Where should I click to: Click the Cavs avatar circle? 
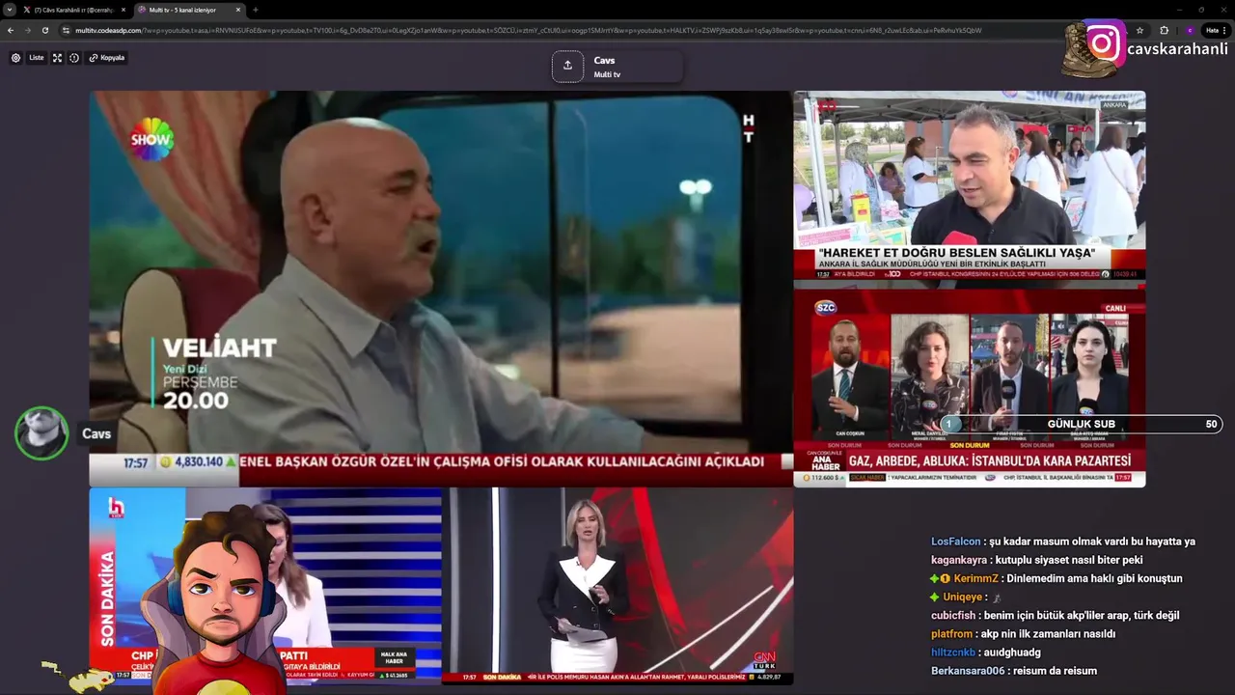pyautogui.click(x=41, y=433)
